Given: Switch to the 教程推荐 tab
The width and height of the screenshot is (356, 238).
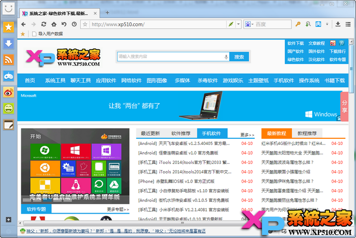Looking at the screenshot, I should point(307,133).
